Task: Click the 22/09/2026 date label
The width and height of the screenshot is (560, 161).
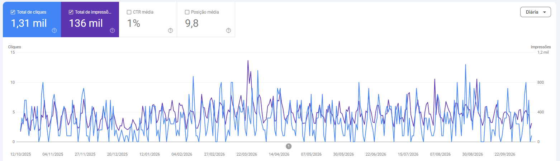Action: coord(505,155)
